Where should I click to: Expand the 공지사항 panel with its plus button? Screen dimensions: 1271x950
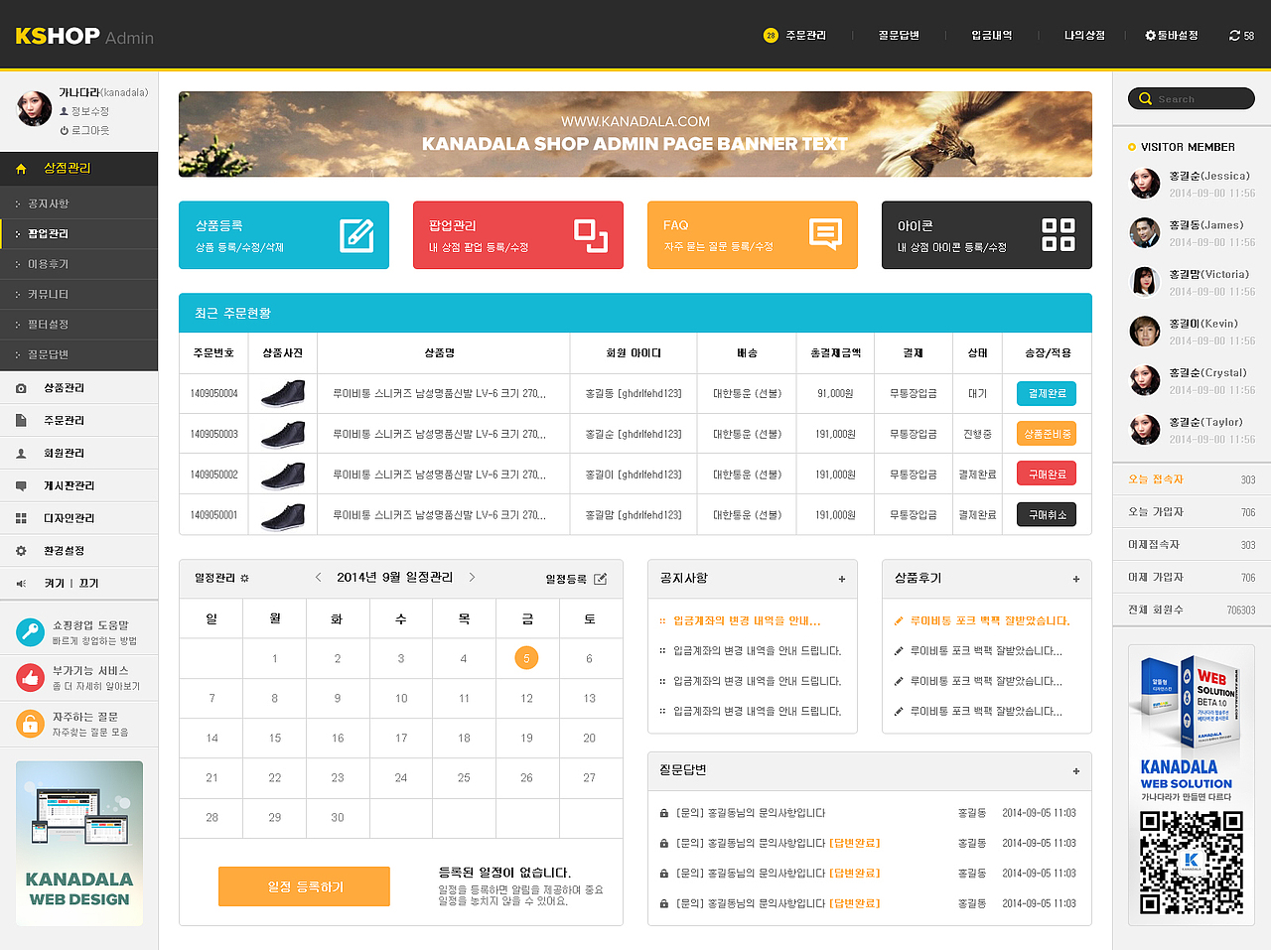click(841, 579)
